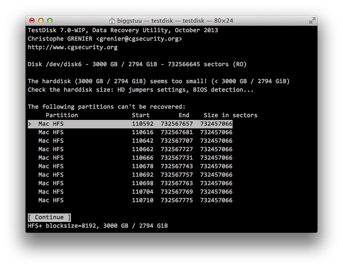This screenshot has height=268, width=343.
Task: Select Mac HFS row starting at 110592
Action: [130, 124]
